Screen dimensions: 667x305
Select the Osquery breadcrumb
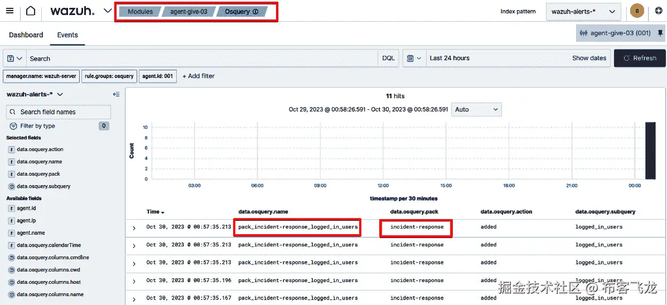tap(241, 12)
